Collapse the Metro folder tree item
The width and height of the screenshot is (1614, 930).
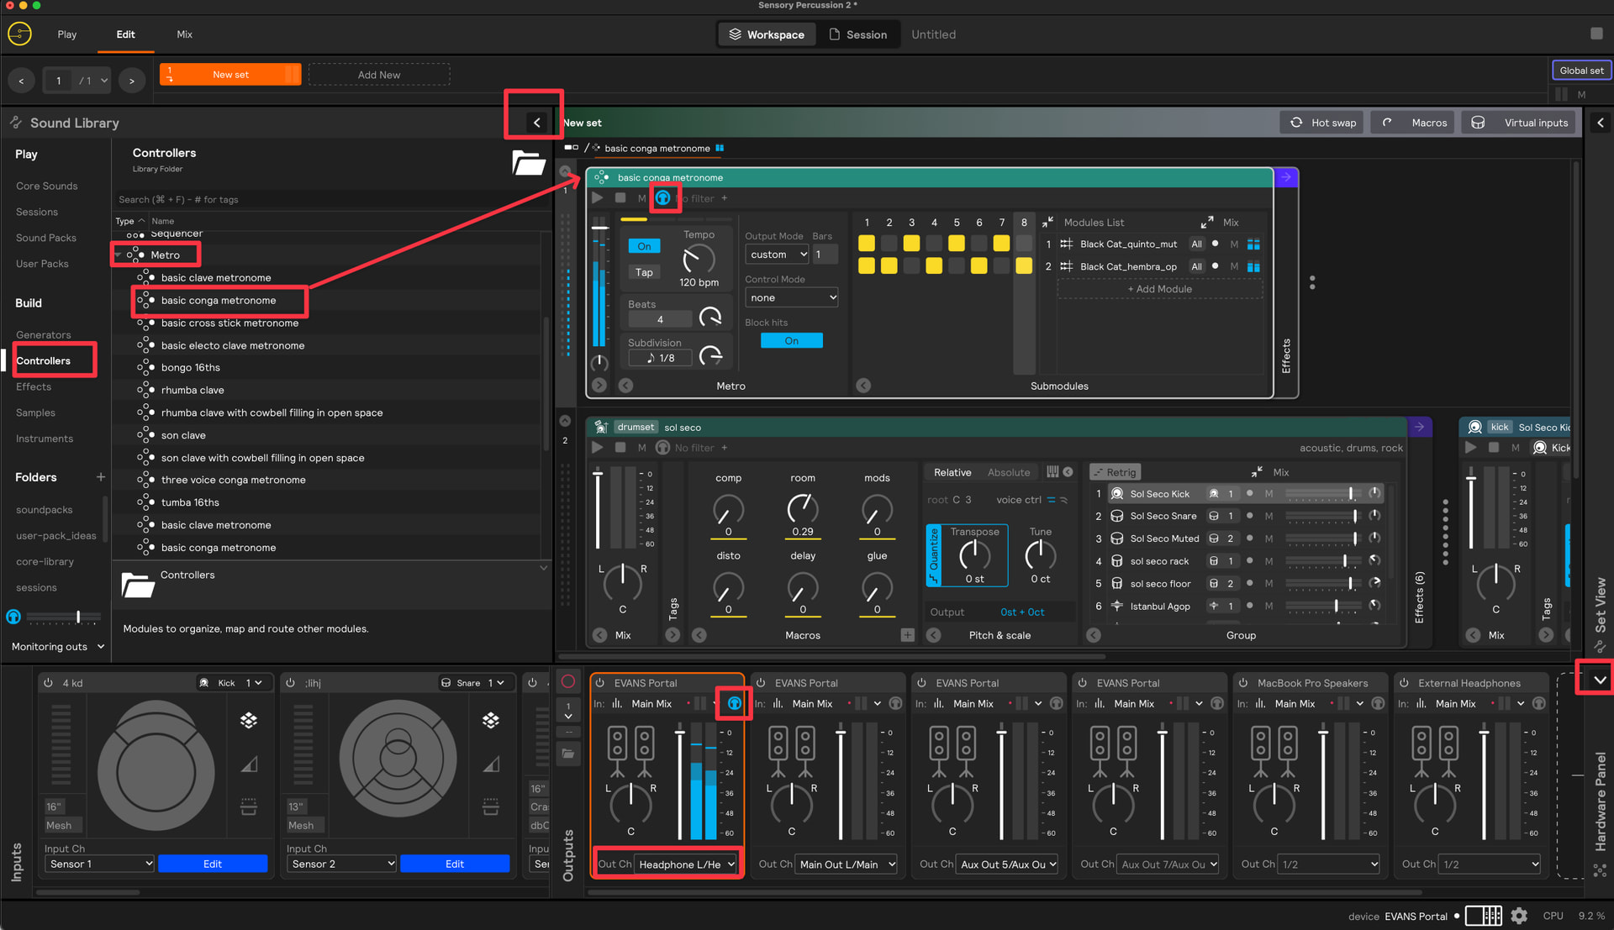pos(118,255)
